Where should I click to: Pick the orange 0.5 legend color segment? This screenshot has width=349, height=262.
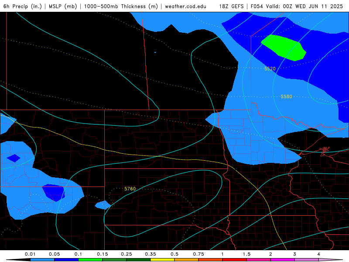pyautogui.click(x=187, y=260)
